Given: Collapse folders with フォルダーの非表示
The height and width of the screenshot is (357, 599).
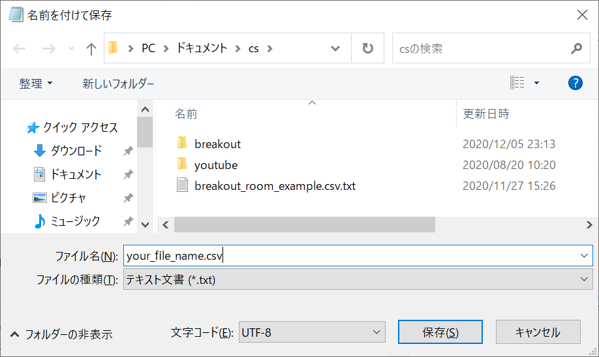Looking at the screenshot, I should tap(61, 334).
